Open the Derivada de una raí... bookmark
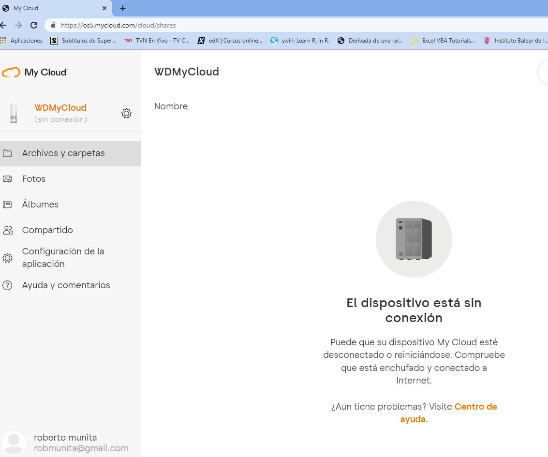 point(370,41)
